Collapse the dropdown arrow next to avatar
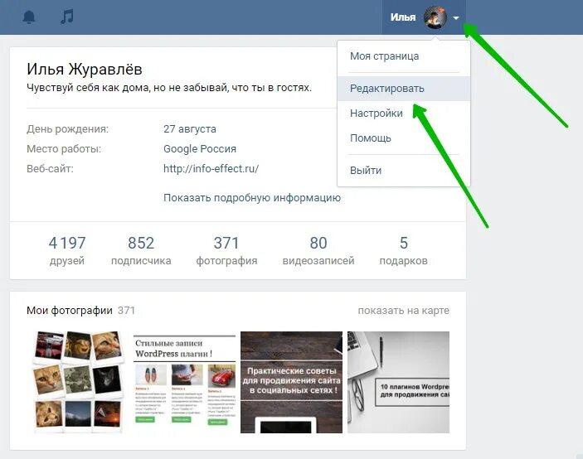 click(456, 17)
